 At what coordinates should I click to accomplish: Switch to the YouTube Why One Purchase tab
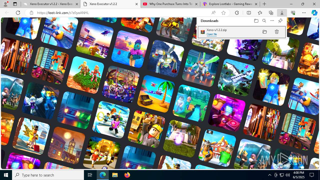170,4
